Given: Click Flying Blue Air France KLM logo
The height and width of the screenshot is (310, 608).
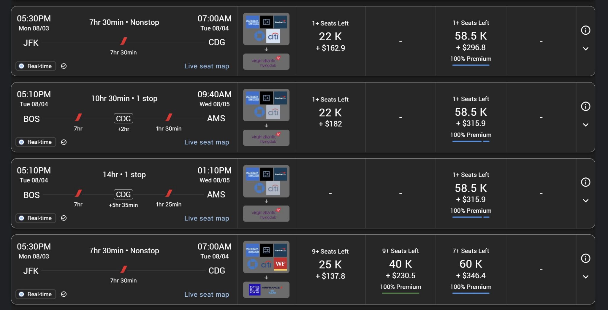Looking at the screenshot, I should 266,290.
